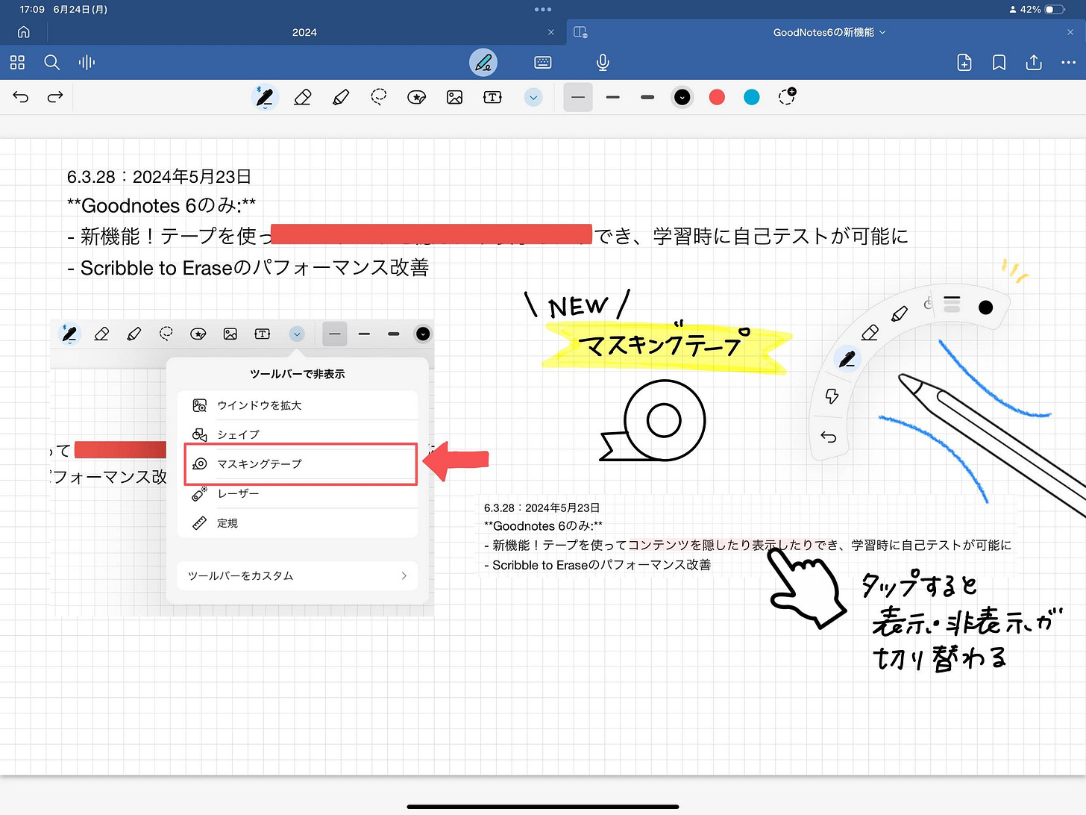Click the pen icon on the curved floating toolbar
Screen dimensions: 1086x815
[x=847, y=360]
